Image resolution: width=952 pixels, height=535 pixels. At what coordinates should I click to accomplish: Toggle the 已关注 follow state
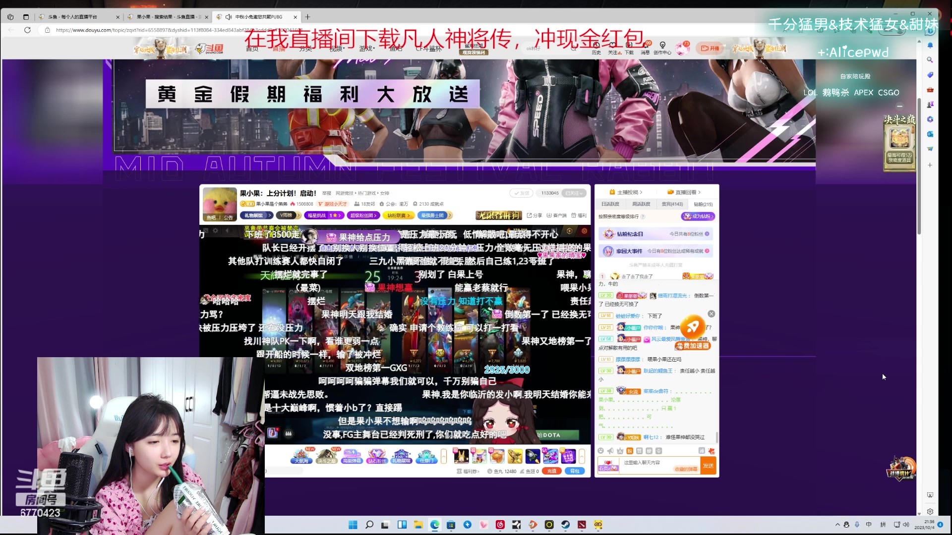574,193
